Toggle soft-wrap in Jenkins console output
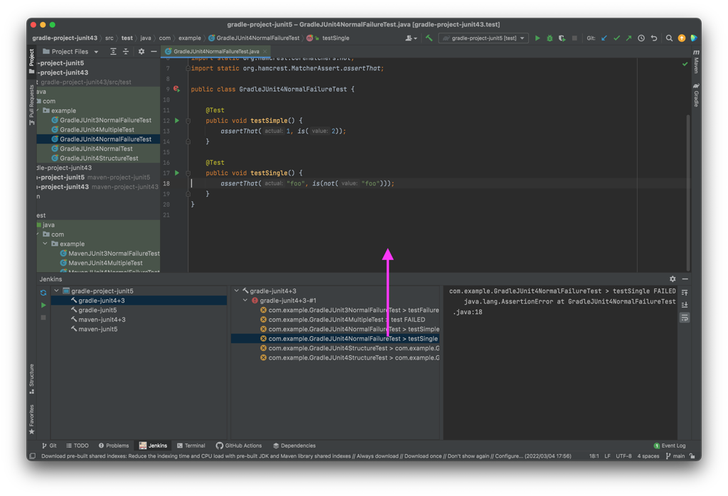Screen dimensions: 728x496 click(x=685, y=318)
